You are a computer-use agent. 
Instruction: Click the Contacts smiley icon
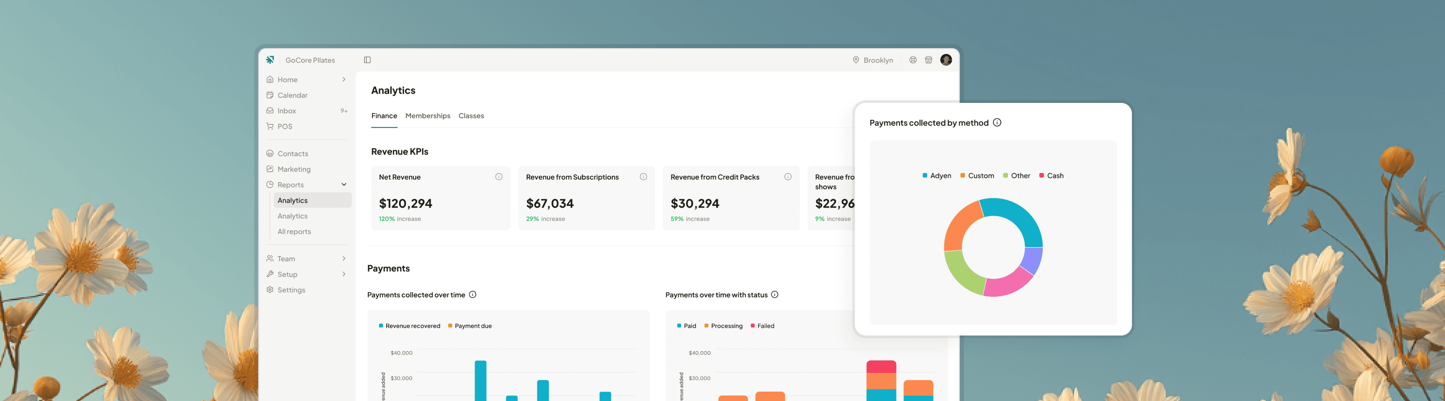coord(270,153)
